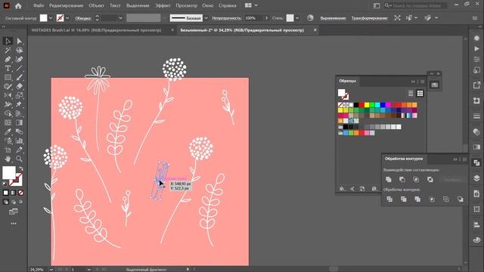This screenshot has height=272, width=484.
Task: Click Minus Back pathfinder icon
Action: [x=461, y=199]
